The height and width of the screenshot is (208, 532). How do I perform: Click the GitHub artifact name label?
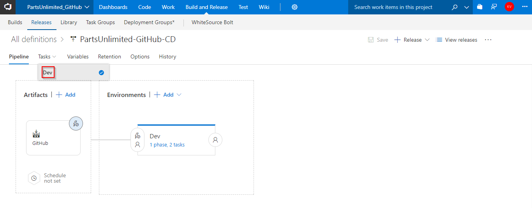coord(40,143)
